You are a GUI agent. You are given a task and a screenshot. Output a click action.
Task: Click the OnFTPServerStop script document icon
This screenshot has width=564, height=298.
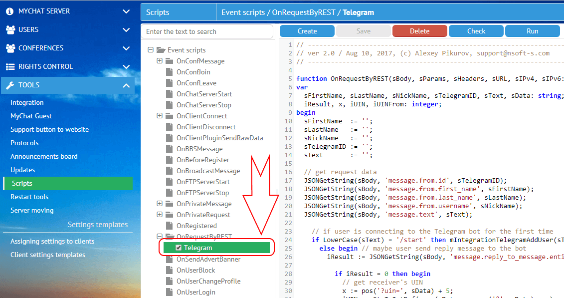(x=170, y=192)
